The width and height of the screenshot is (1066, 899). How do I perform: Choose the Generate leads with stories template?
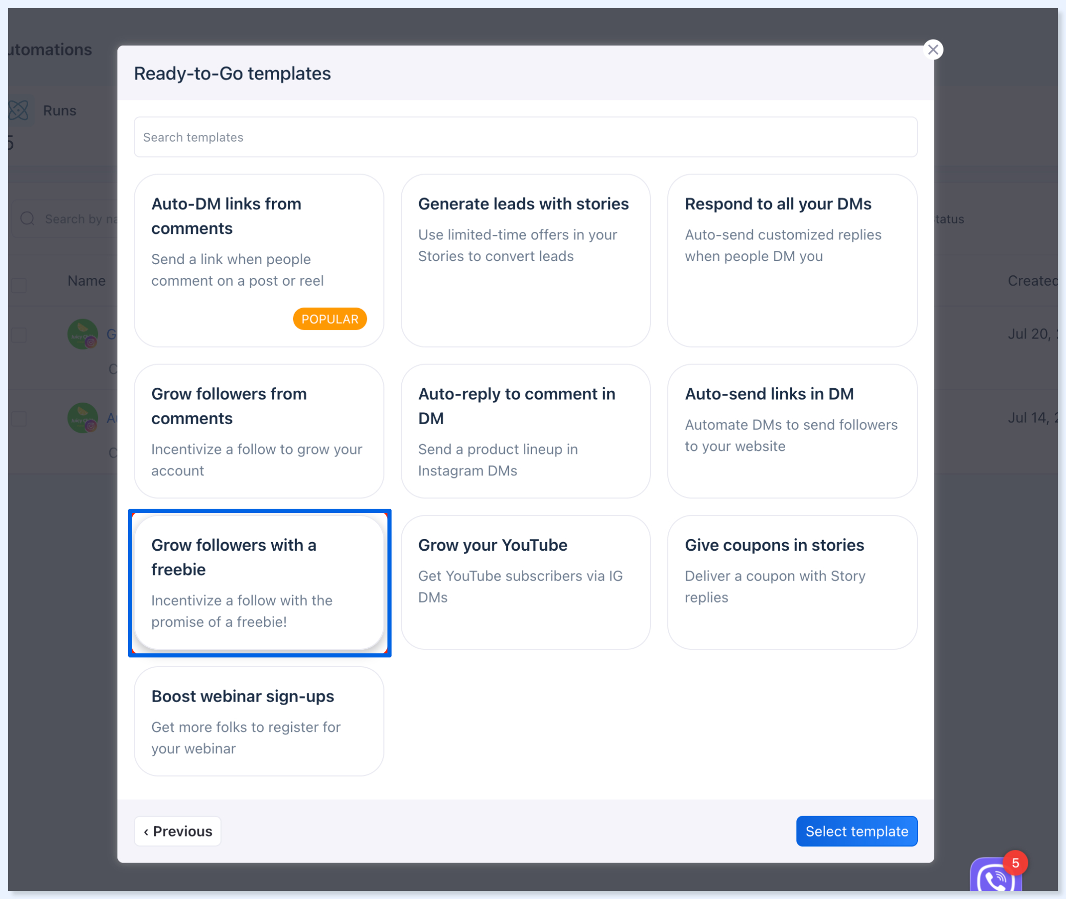tap(525, 261)
